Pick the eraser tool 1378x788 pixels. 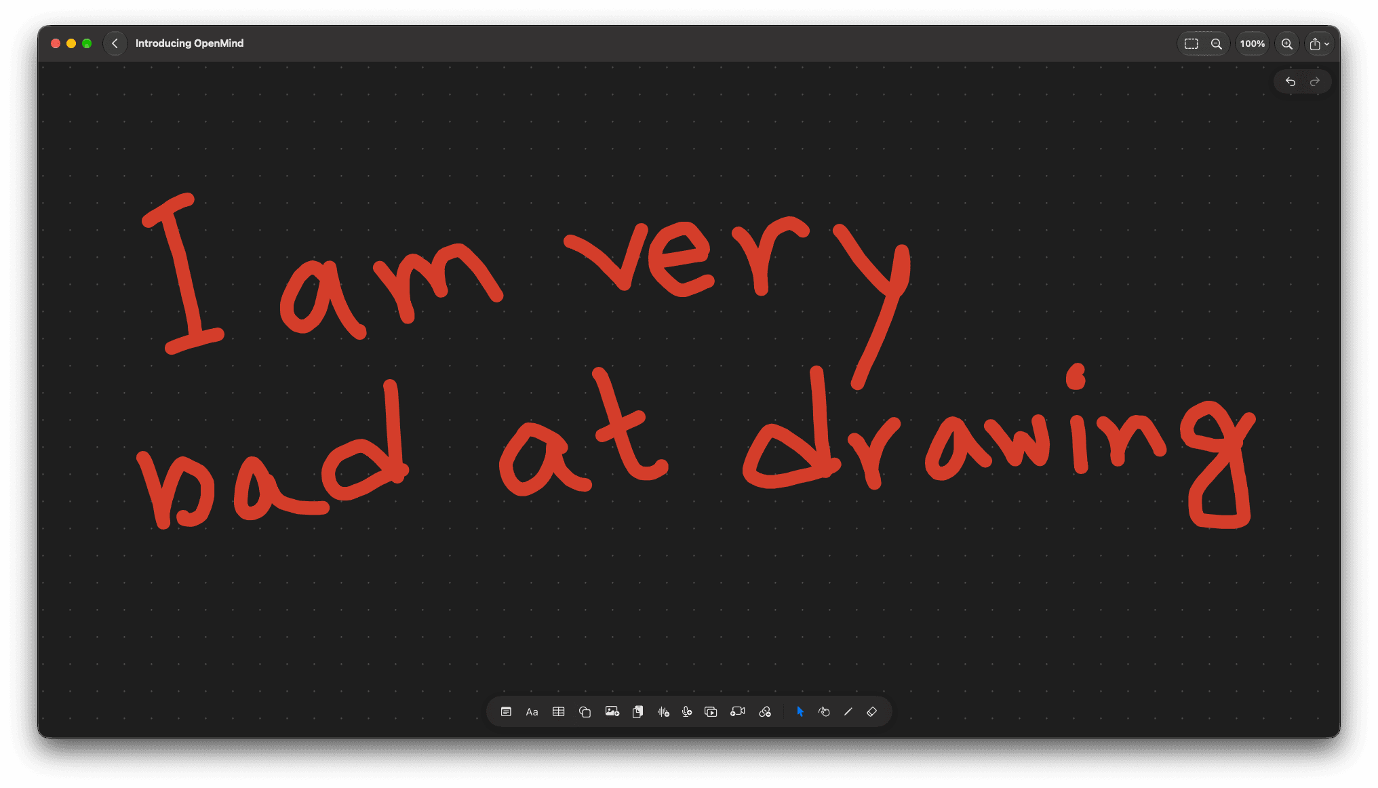click(x=872, y=711)
